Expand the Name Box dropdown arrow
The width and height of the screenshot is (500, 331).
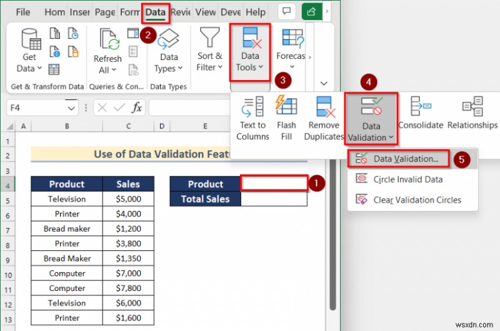pos(71,108)
